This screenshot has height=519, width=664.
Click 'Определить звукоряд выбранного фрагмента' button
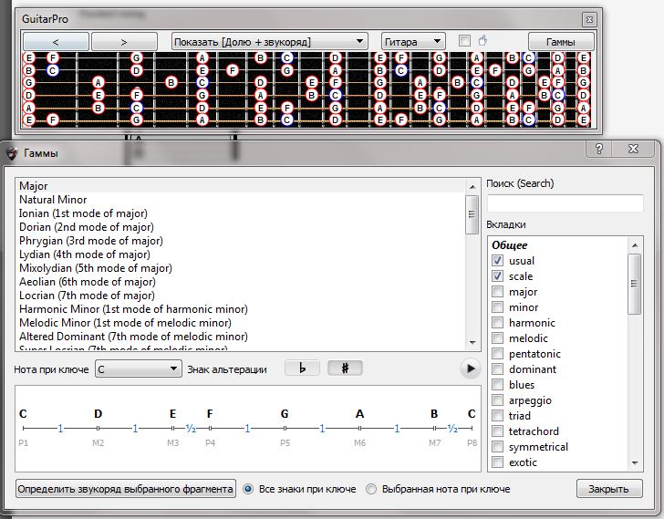[x=125, y=489]
